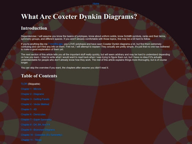Viewport: 192px width, 144px height.
Task: Select the Introduction heading
Action: pyautogui.click(x=34, y=28)
